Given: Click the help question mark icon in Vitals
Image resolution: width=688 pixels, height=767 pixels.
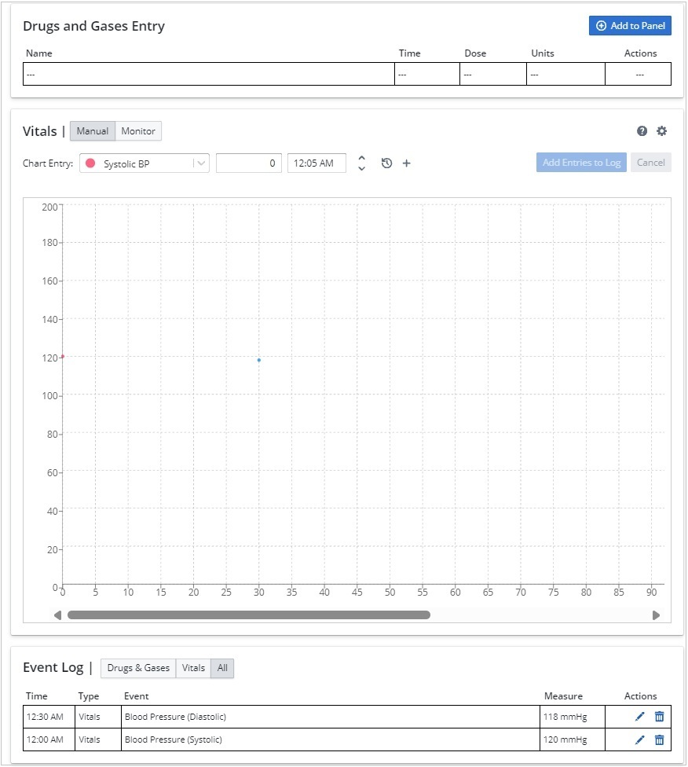Looking at the screenshot, I should [642, 131].
